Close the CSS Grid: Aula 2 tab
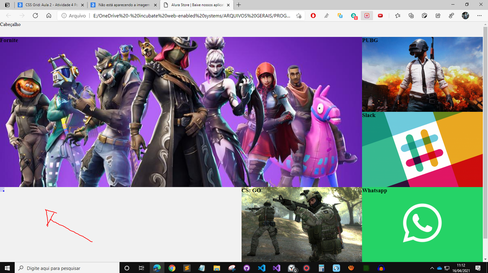The width and height of the screenshot is (488, 273). [x=82, y=5]
